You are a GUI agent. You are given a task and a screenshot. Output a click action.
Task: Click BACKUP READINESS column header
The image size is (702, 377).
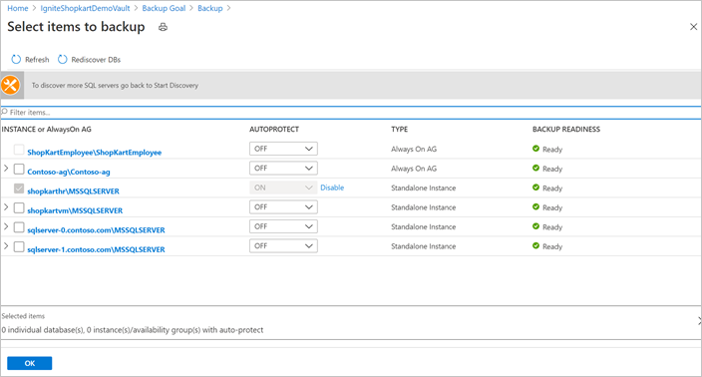coord(566,130)
